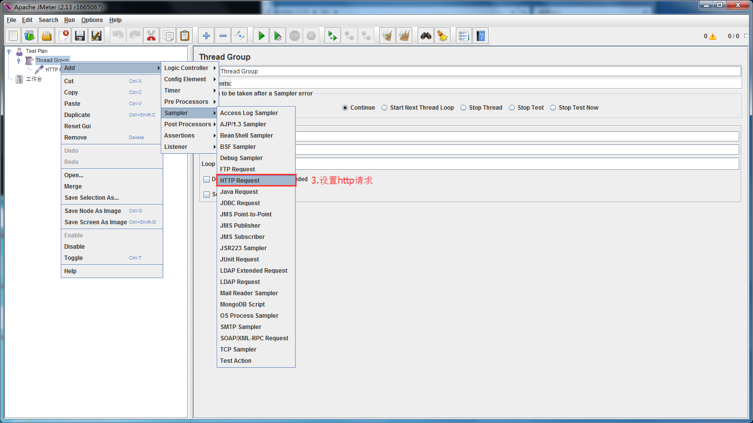Click the Expand All plus toolbar icon

pos(206,36)
